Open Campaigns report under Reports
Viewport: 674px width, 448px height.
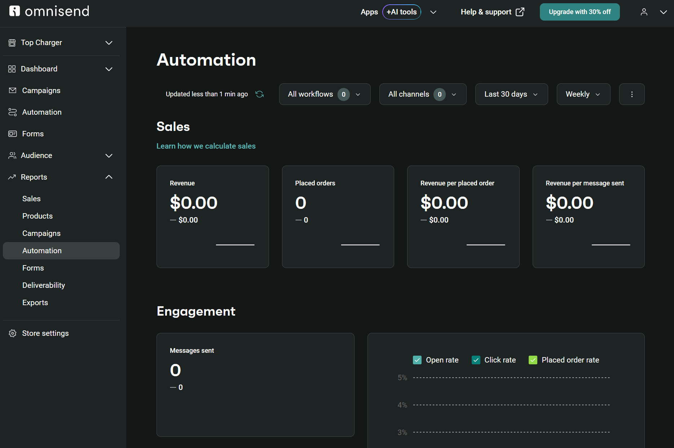coord(41,233)
